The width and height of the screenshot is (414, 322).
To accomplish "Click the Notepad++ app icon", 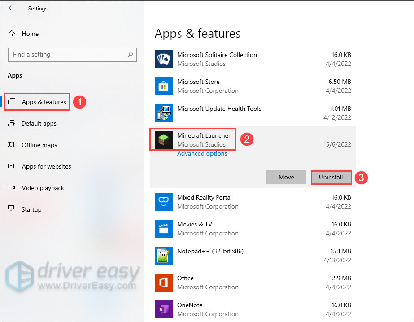I will (x=164, y=256).
